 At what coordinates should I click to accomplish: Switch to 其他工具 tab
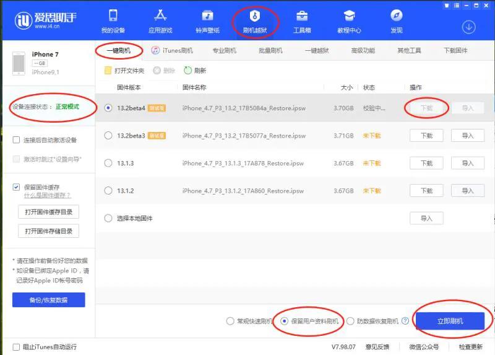coord(409,50)
